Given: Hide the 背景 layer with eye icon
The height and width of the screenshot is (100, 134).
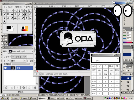Looking at the screenshot, I should point(5,68).
